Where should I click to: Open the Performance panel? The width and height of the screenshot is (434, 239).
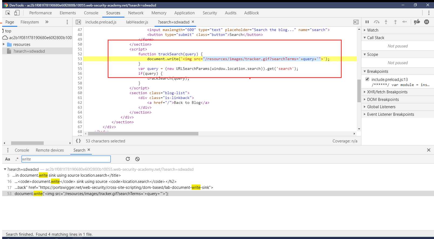click(x=40, y=13)
